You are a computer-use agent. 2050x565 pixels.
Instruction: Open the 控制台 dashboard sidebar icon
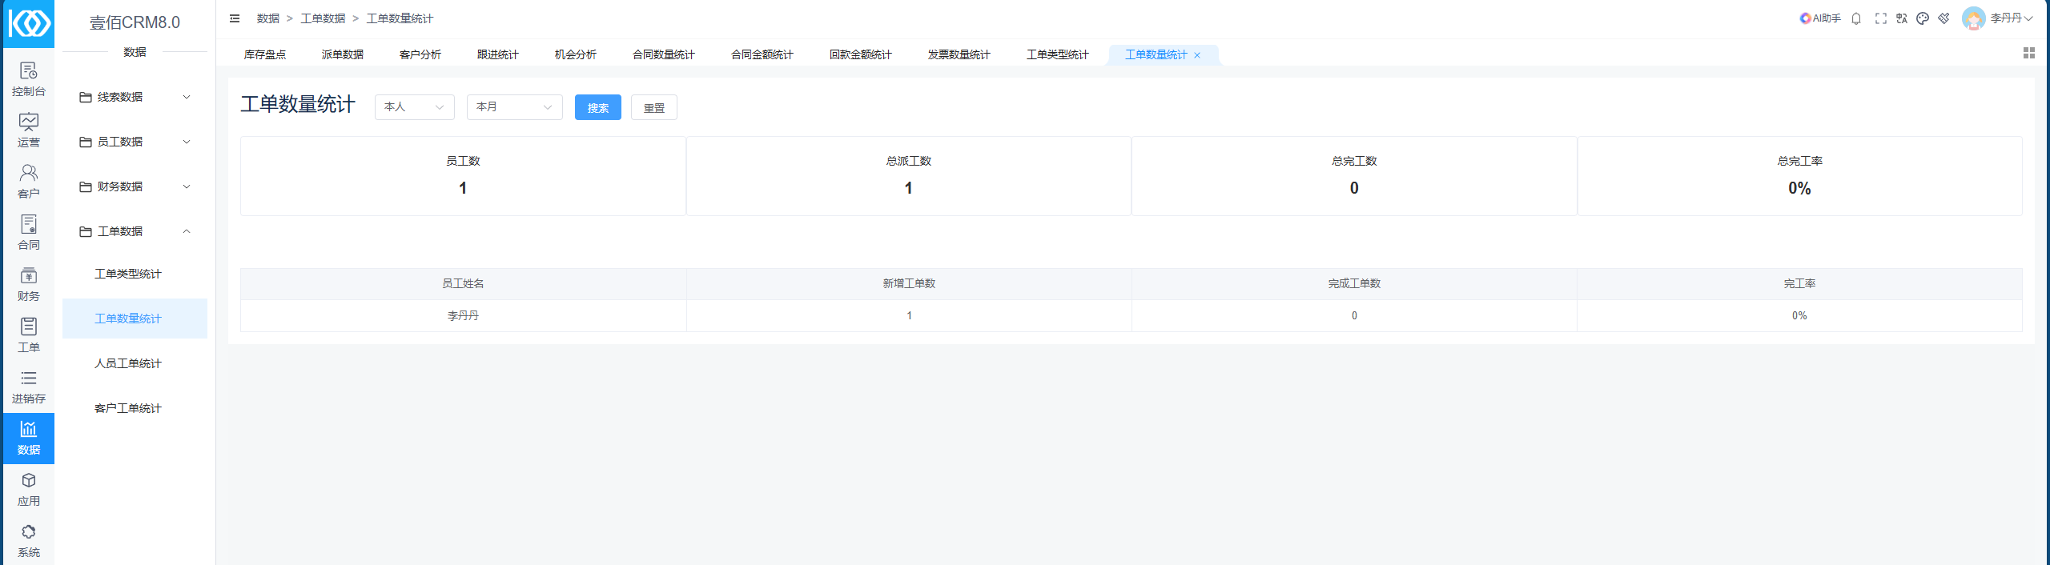[x=29, y=79]
